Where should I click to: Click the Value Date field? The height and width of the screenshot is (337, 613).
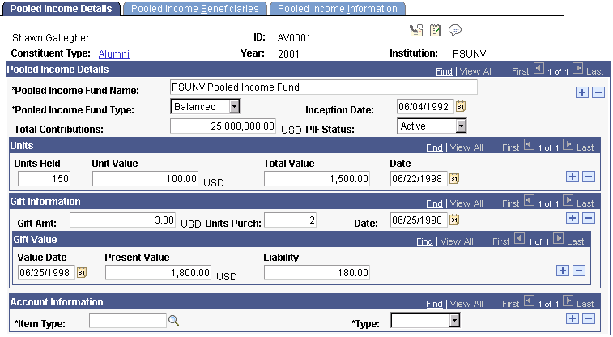(x=46, y=272)
